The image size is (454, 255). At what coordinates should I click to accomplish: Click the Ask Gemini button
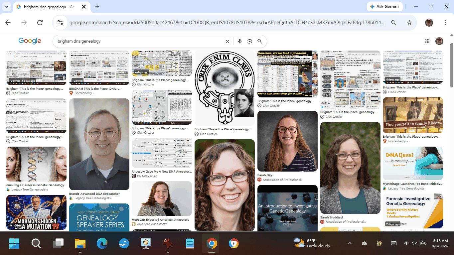pyautogui.click(x=385, y=7)
